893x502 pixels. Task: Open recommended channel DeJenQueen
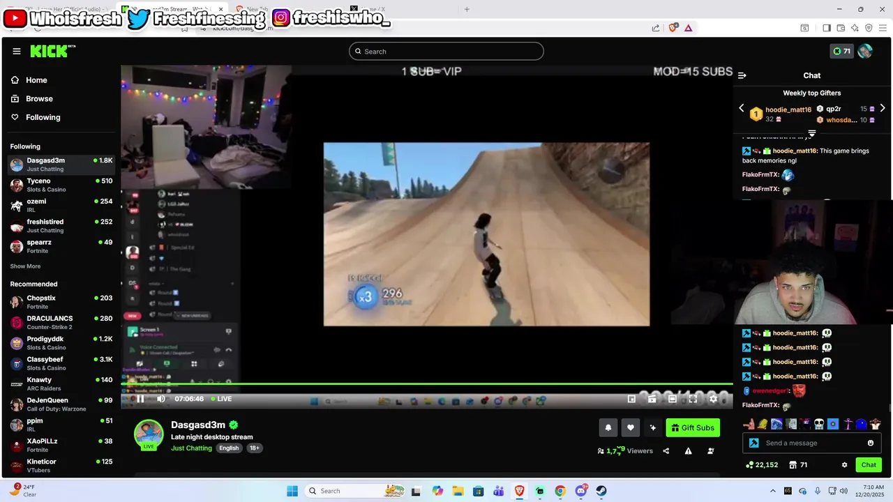click(x=61, y=404)
